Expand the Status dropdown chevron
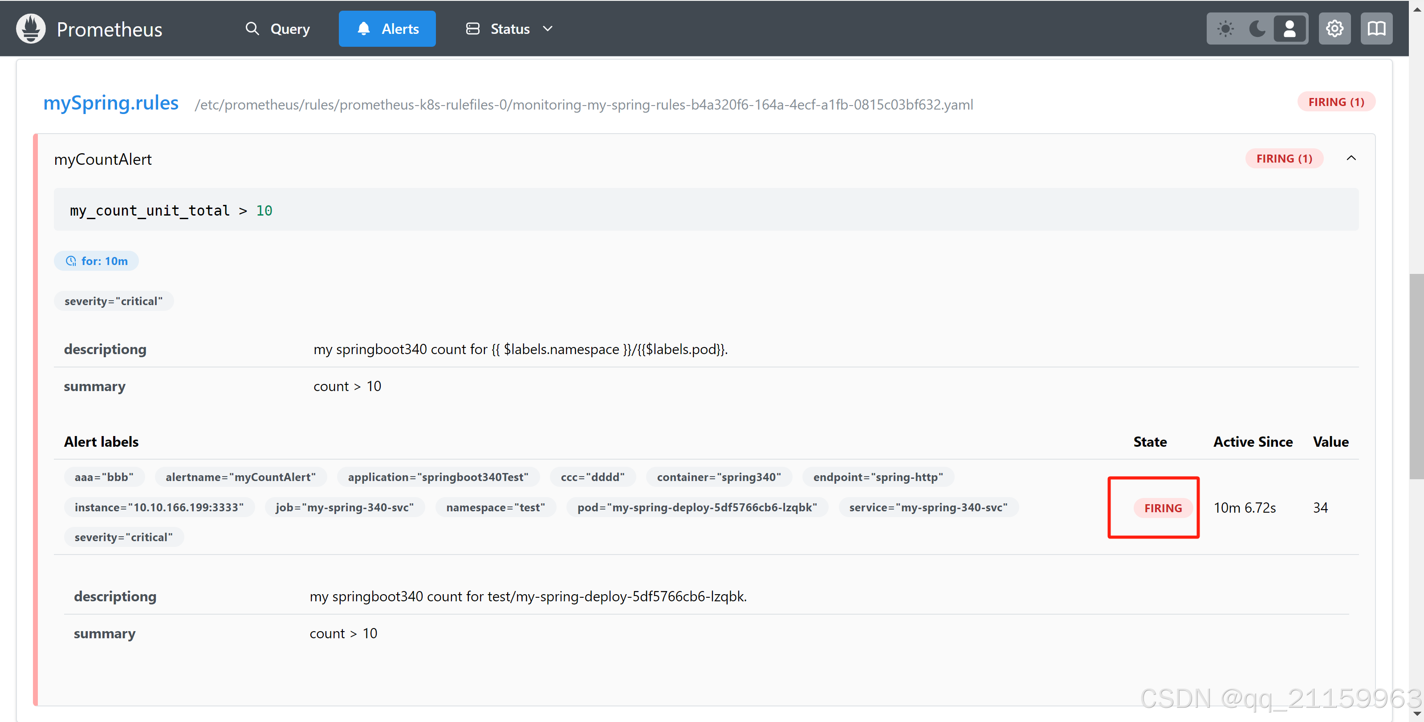Screen dimensions: 1424x722 547,29
